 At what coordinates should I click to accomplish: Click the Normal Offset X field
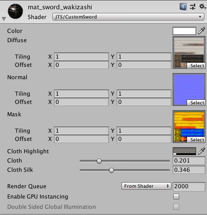click(x=81, y=102)
